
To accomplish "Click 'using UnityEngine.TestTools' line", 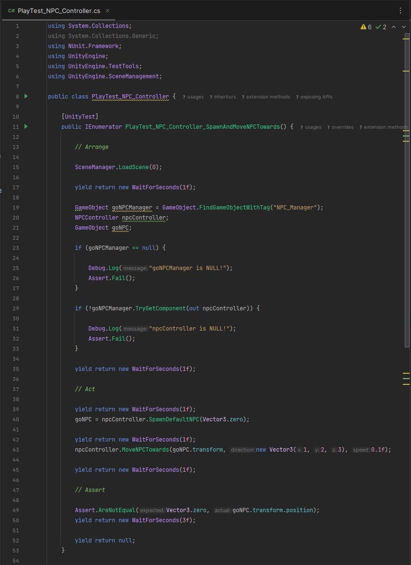I will tap(95, 66).
